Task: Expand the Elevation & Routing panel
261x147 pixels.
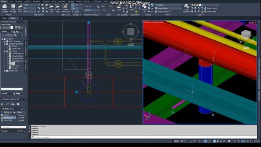Action: coord(92,15)
